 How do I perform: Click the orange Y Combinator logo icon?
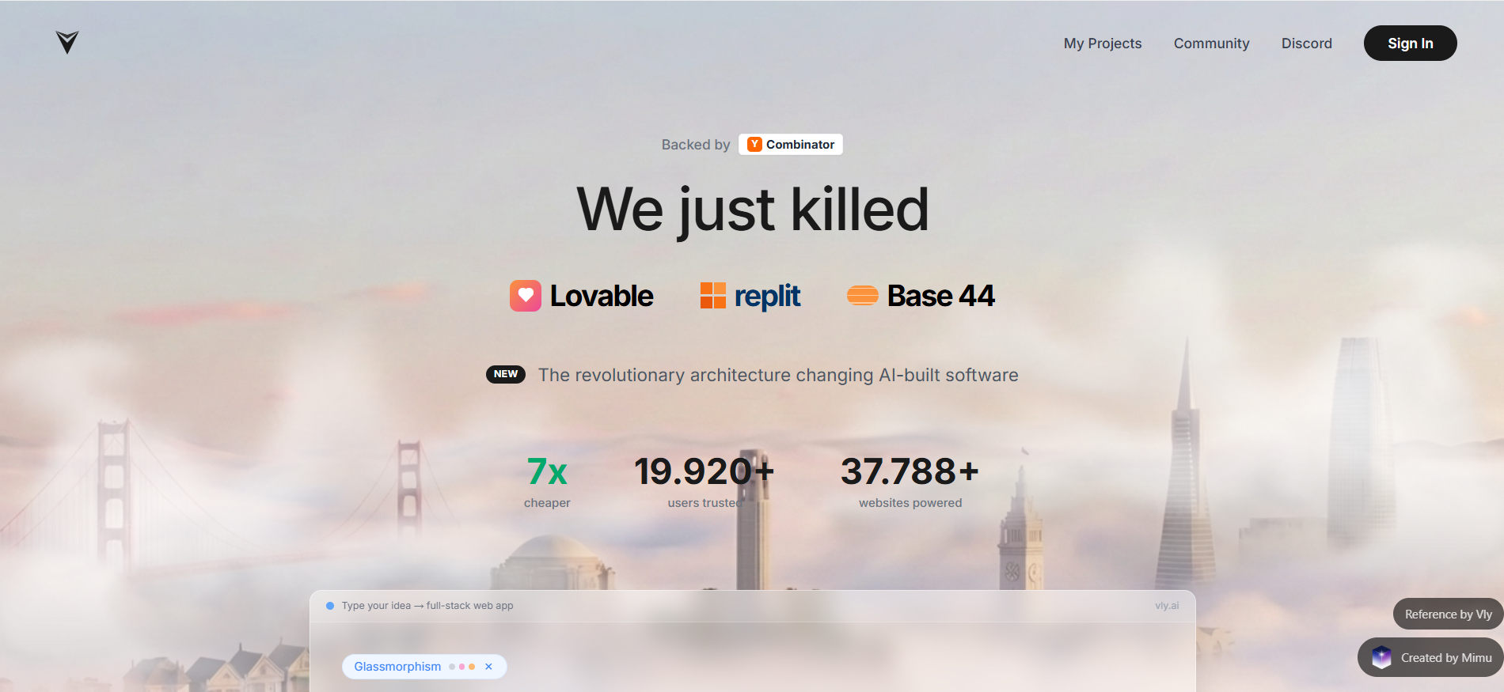[754, 145]
